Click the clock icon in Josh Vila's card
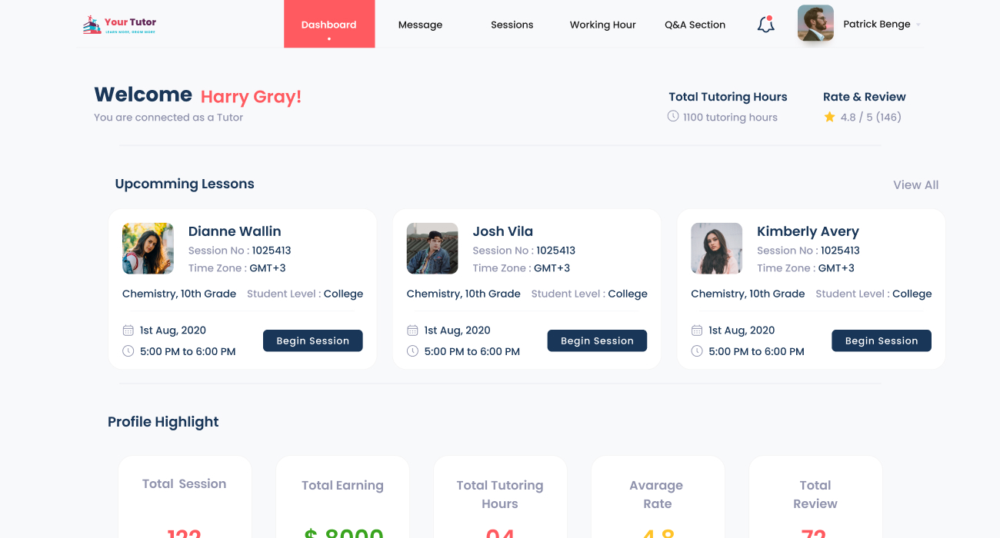 click(x=412, y=351)
